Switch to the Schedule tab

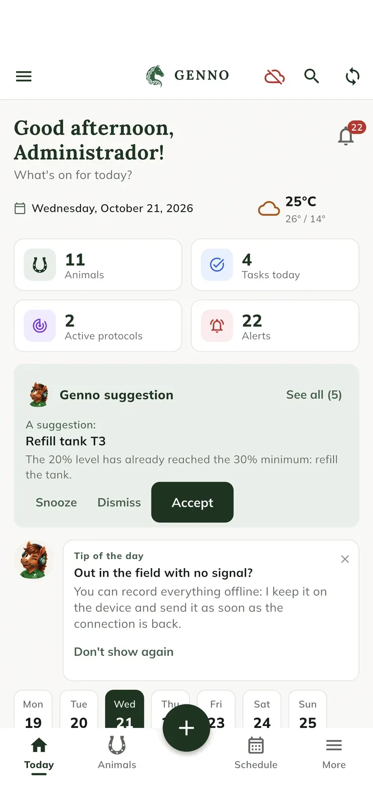256,753
